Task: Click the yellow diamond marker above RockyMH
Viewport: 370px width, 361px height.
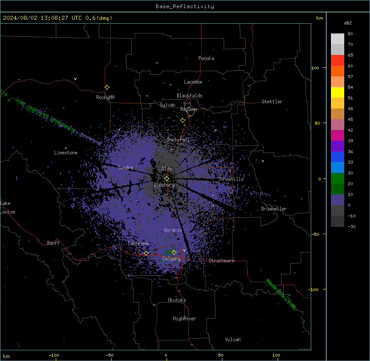Action: click(107, 87)
